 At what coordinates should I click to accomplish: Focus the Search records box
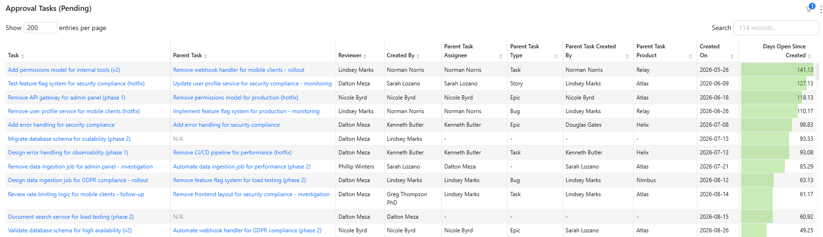point(776,28)
